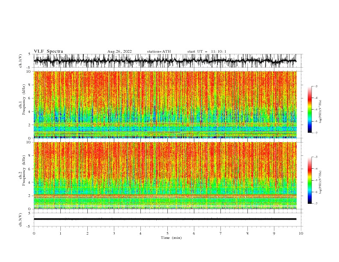This screenshot has width=339, height=262.
Task: Click time axis tick label "1"
Action: (x=60, y=233)
